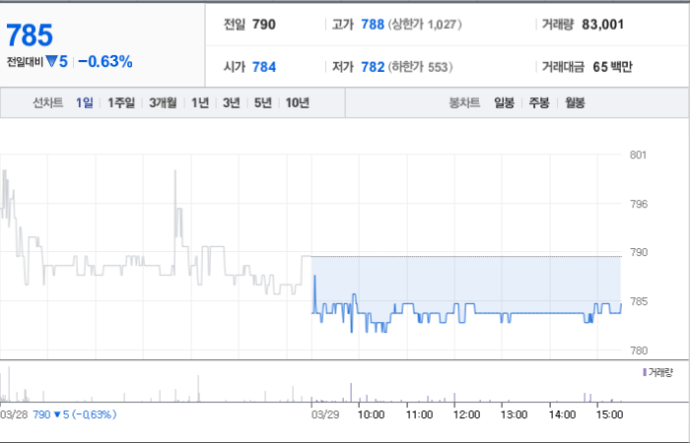
Task: Click the 15:00 time axis label
Action: click(609, 414)
